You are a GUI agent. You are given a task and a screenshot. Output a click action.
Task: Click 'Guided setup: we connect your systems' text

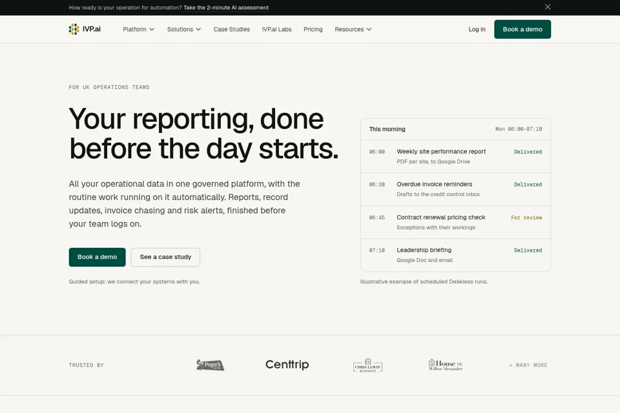click(134, 282)
